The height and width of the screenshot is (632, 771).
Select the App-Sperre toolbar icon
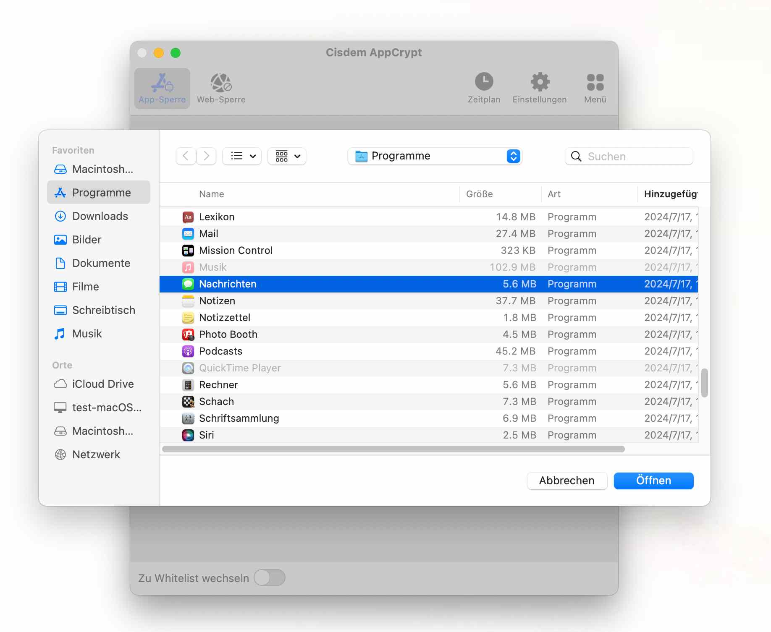pos(162,86)
